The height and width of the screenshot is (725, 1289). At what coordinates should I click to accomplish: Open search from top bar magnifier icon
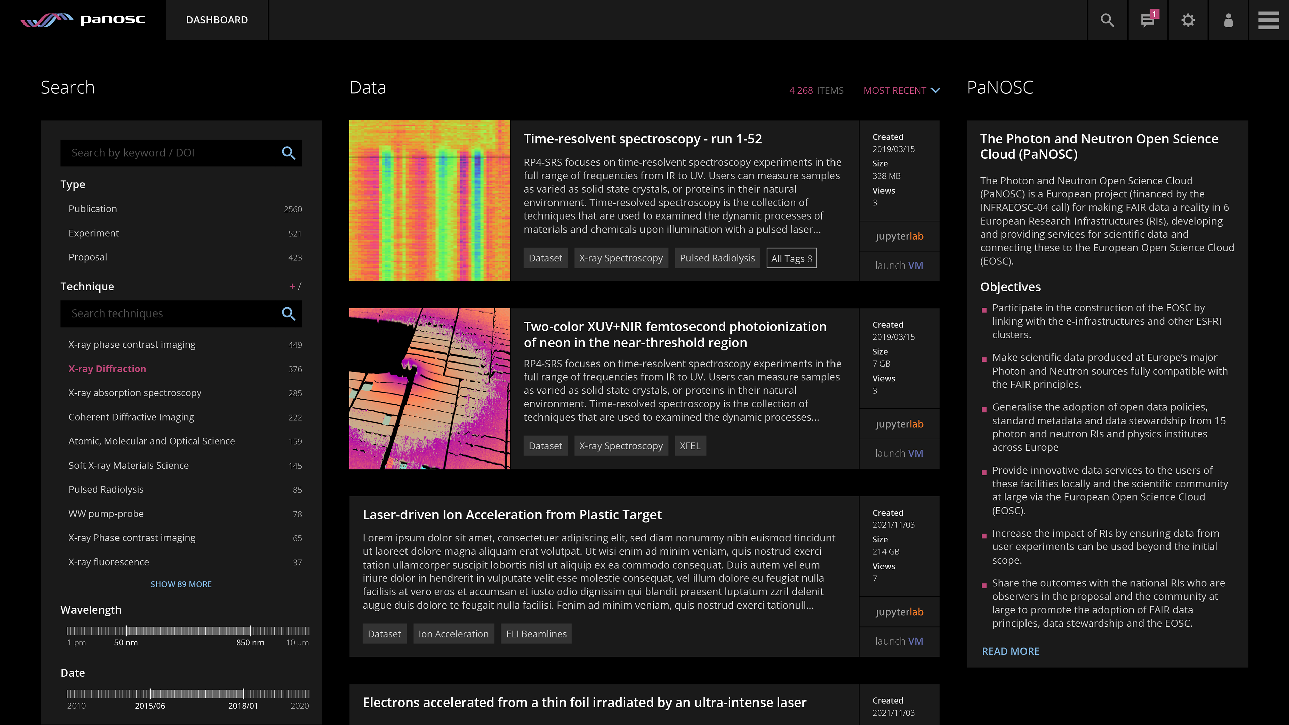[1107, 20]
